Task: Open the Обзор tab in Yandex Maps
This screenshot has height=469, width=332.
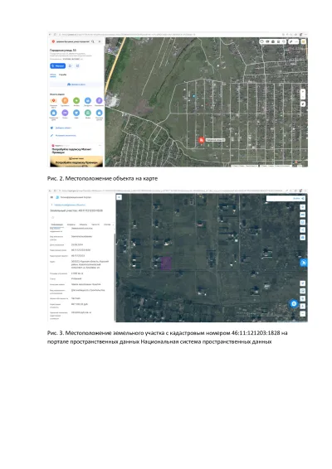Action: 53,75
